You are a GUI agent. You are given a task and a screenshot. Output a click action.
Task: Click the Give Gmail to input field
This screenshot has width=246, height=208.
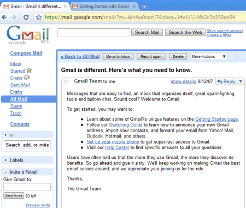point(27,187)
